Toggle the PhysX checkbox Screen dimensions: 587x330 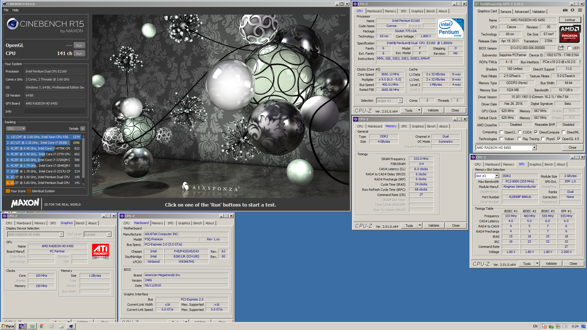543,139
